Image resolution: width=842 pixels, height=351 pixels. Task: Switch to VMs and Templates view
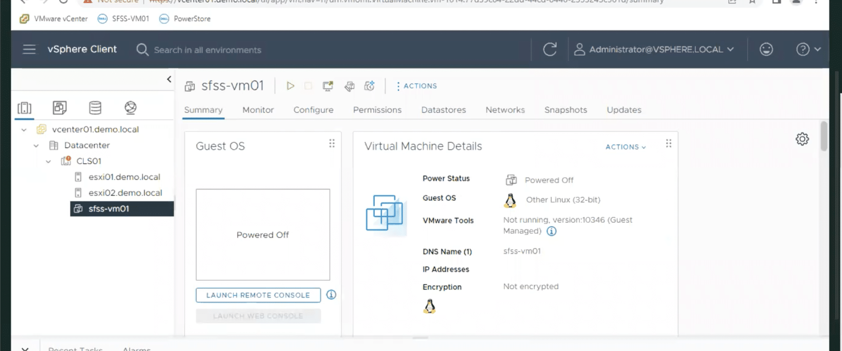click(60, 107)
